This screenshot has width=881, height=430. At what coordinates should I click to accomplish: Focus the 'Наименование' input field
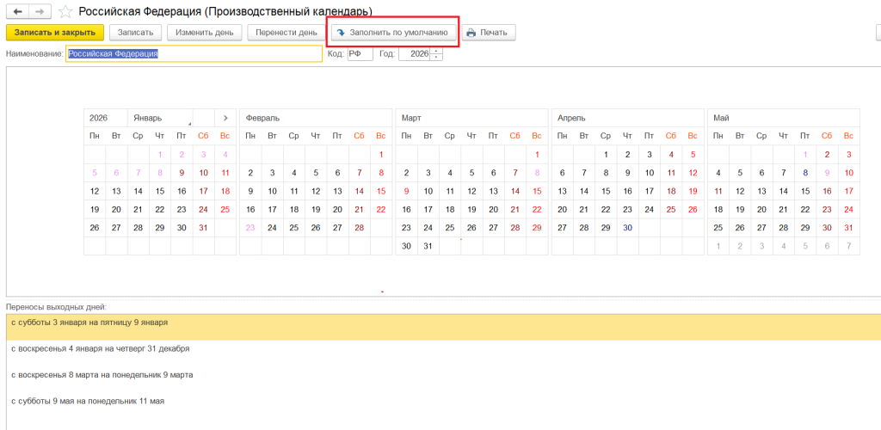point(194,54)
